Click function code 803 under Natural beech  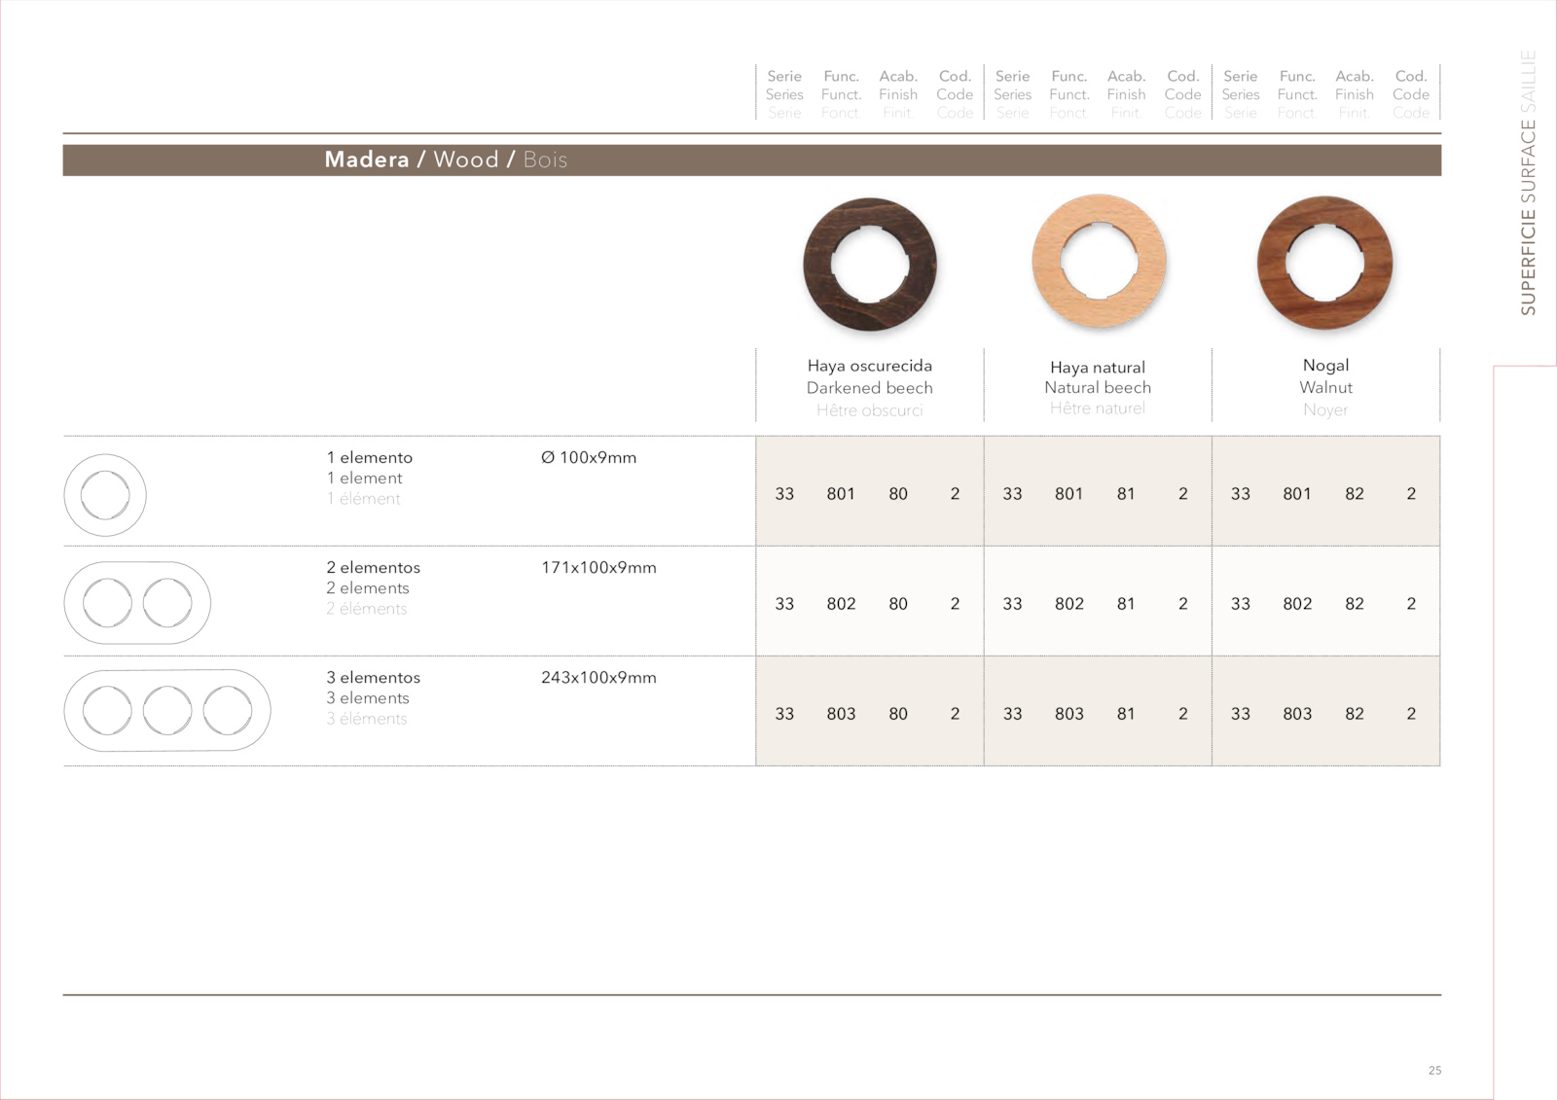click(1068, 714)
